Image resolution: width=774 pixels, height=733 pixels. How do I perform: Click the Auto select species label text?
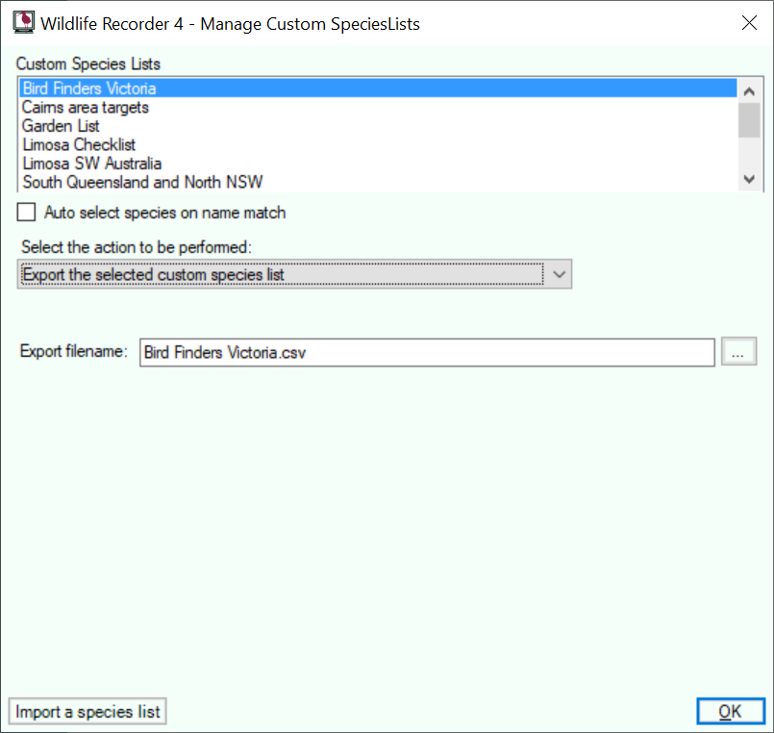click(x=164, y=213)
